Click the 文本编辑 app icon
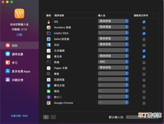This screenshot has height=124, width=164. tap(48, 51)
